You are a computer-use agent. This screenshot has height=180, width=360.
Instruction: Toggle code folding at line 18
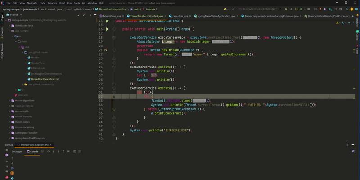(114, 37)
